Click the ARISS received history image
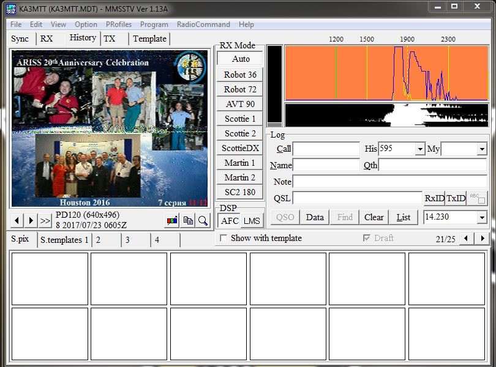This screenshot has width=496, height=367. pos(110,128)
